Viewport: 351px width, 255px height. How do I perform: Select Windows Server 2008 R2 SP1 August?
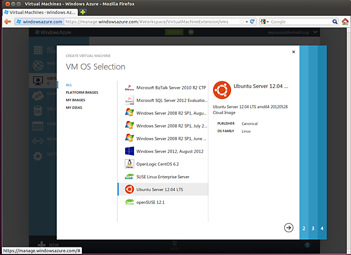[x=168, y=113]
